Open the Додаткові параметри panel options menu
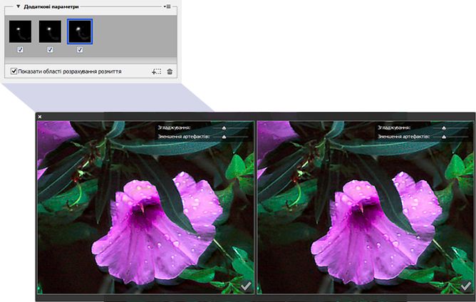476x302 pixels. pos(167,6)
